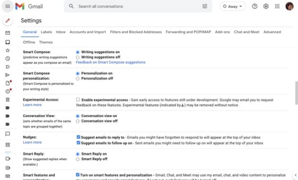Open Spaces icon in sidebar
This screenshot has height=180, width=298.
8,145
